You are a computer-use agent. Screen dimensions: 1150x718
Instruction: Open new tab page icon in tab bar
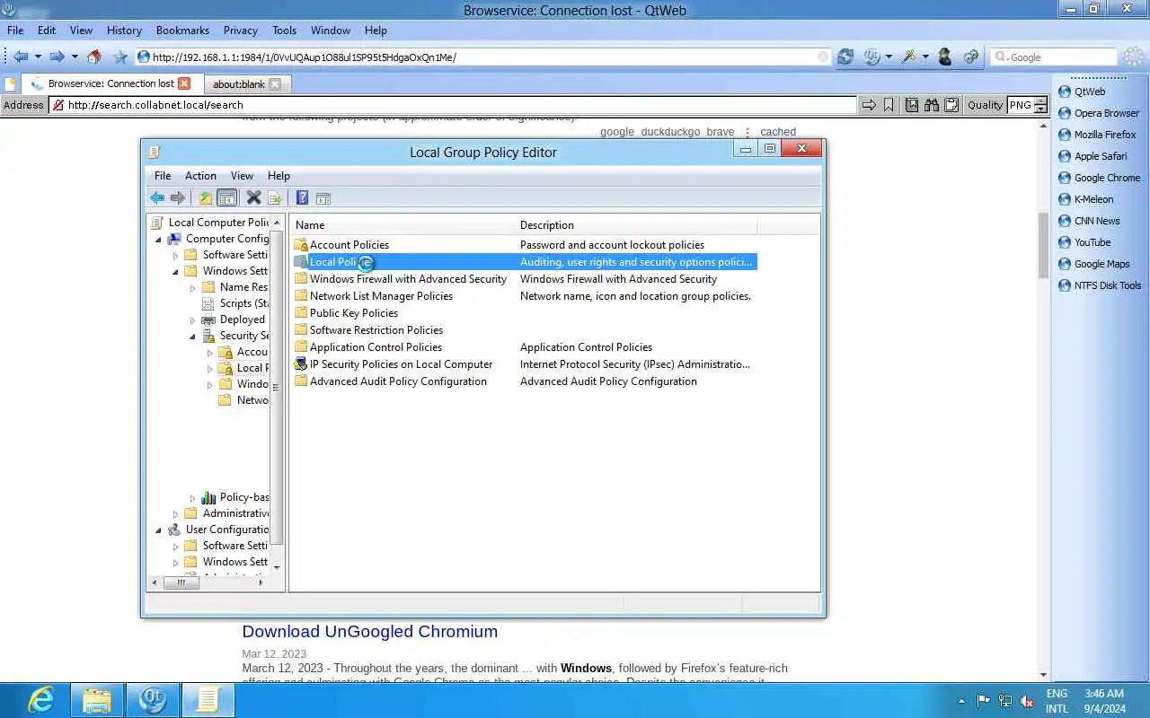[10, 83]
